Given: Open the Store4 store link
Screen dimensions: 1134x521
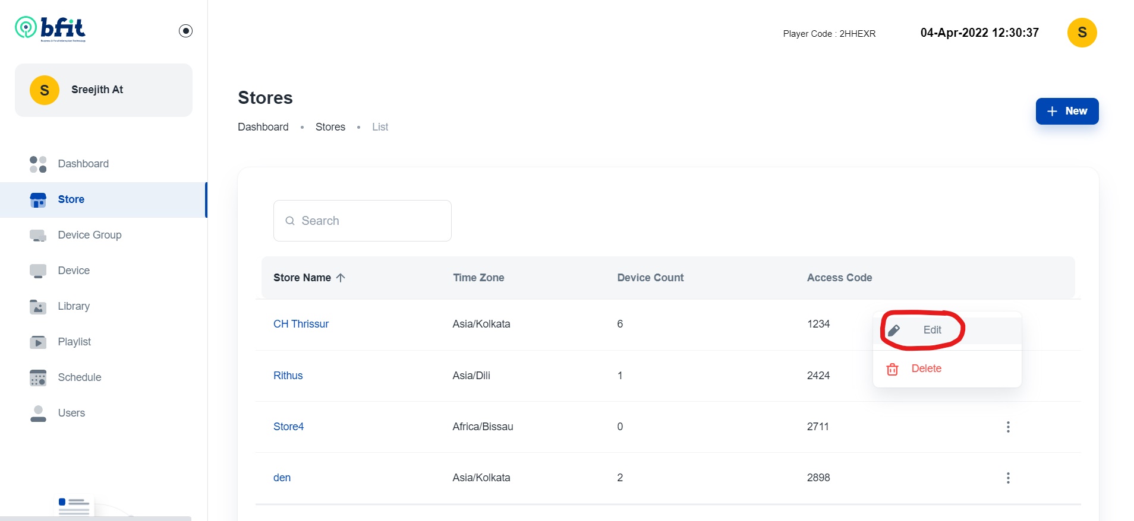Looking at the screenshot, I should click(x=288, y=427).
